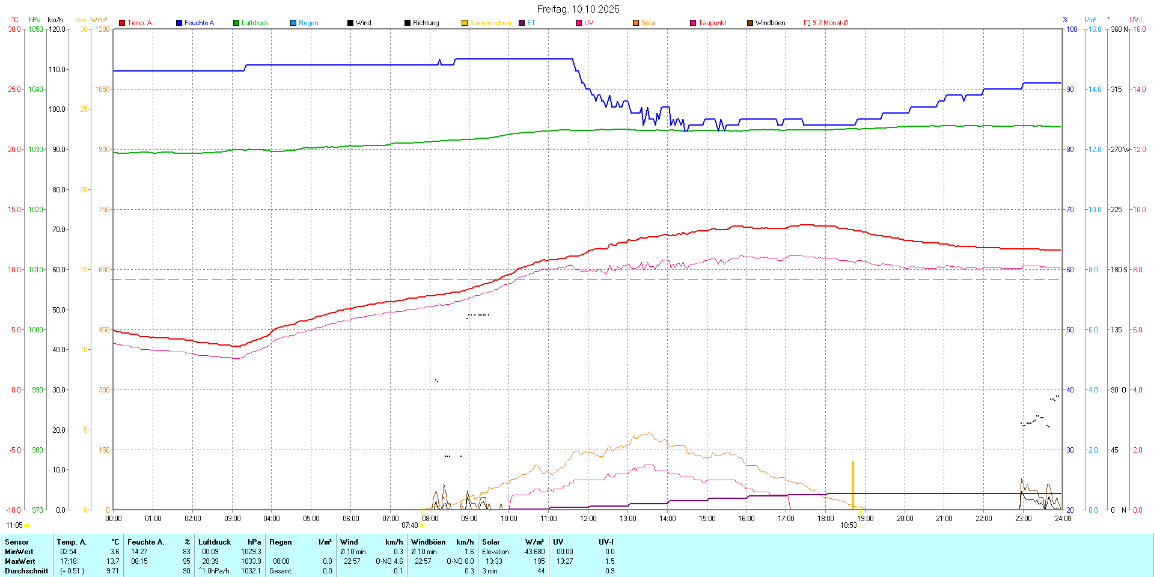This screenshot has width=1154, height=577.
Task: Click the minimum temperature time '02:54'
Action: (69, 552)
